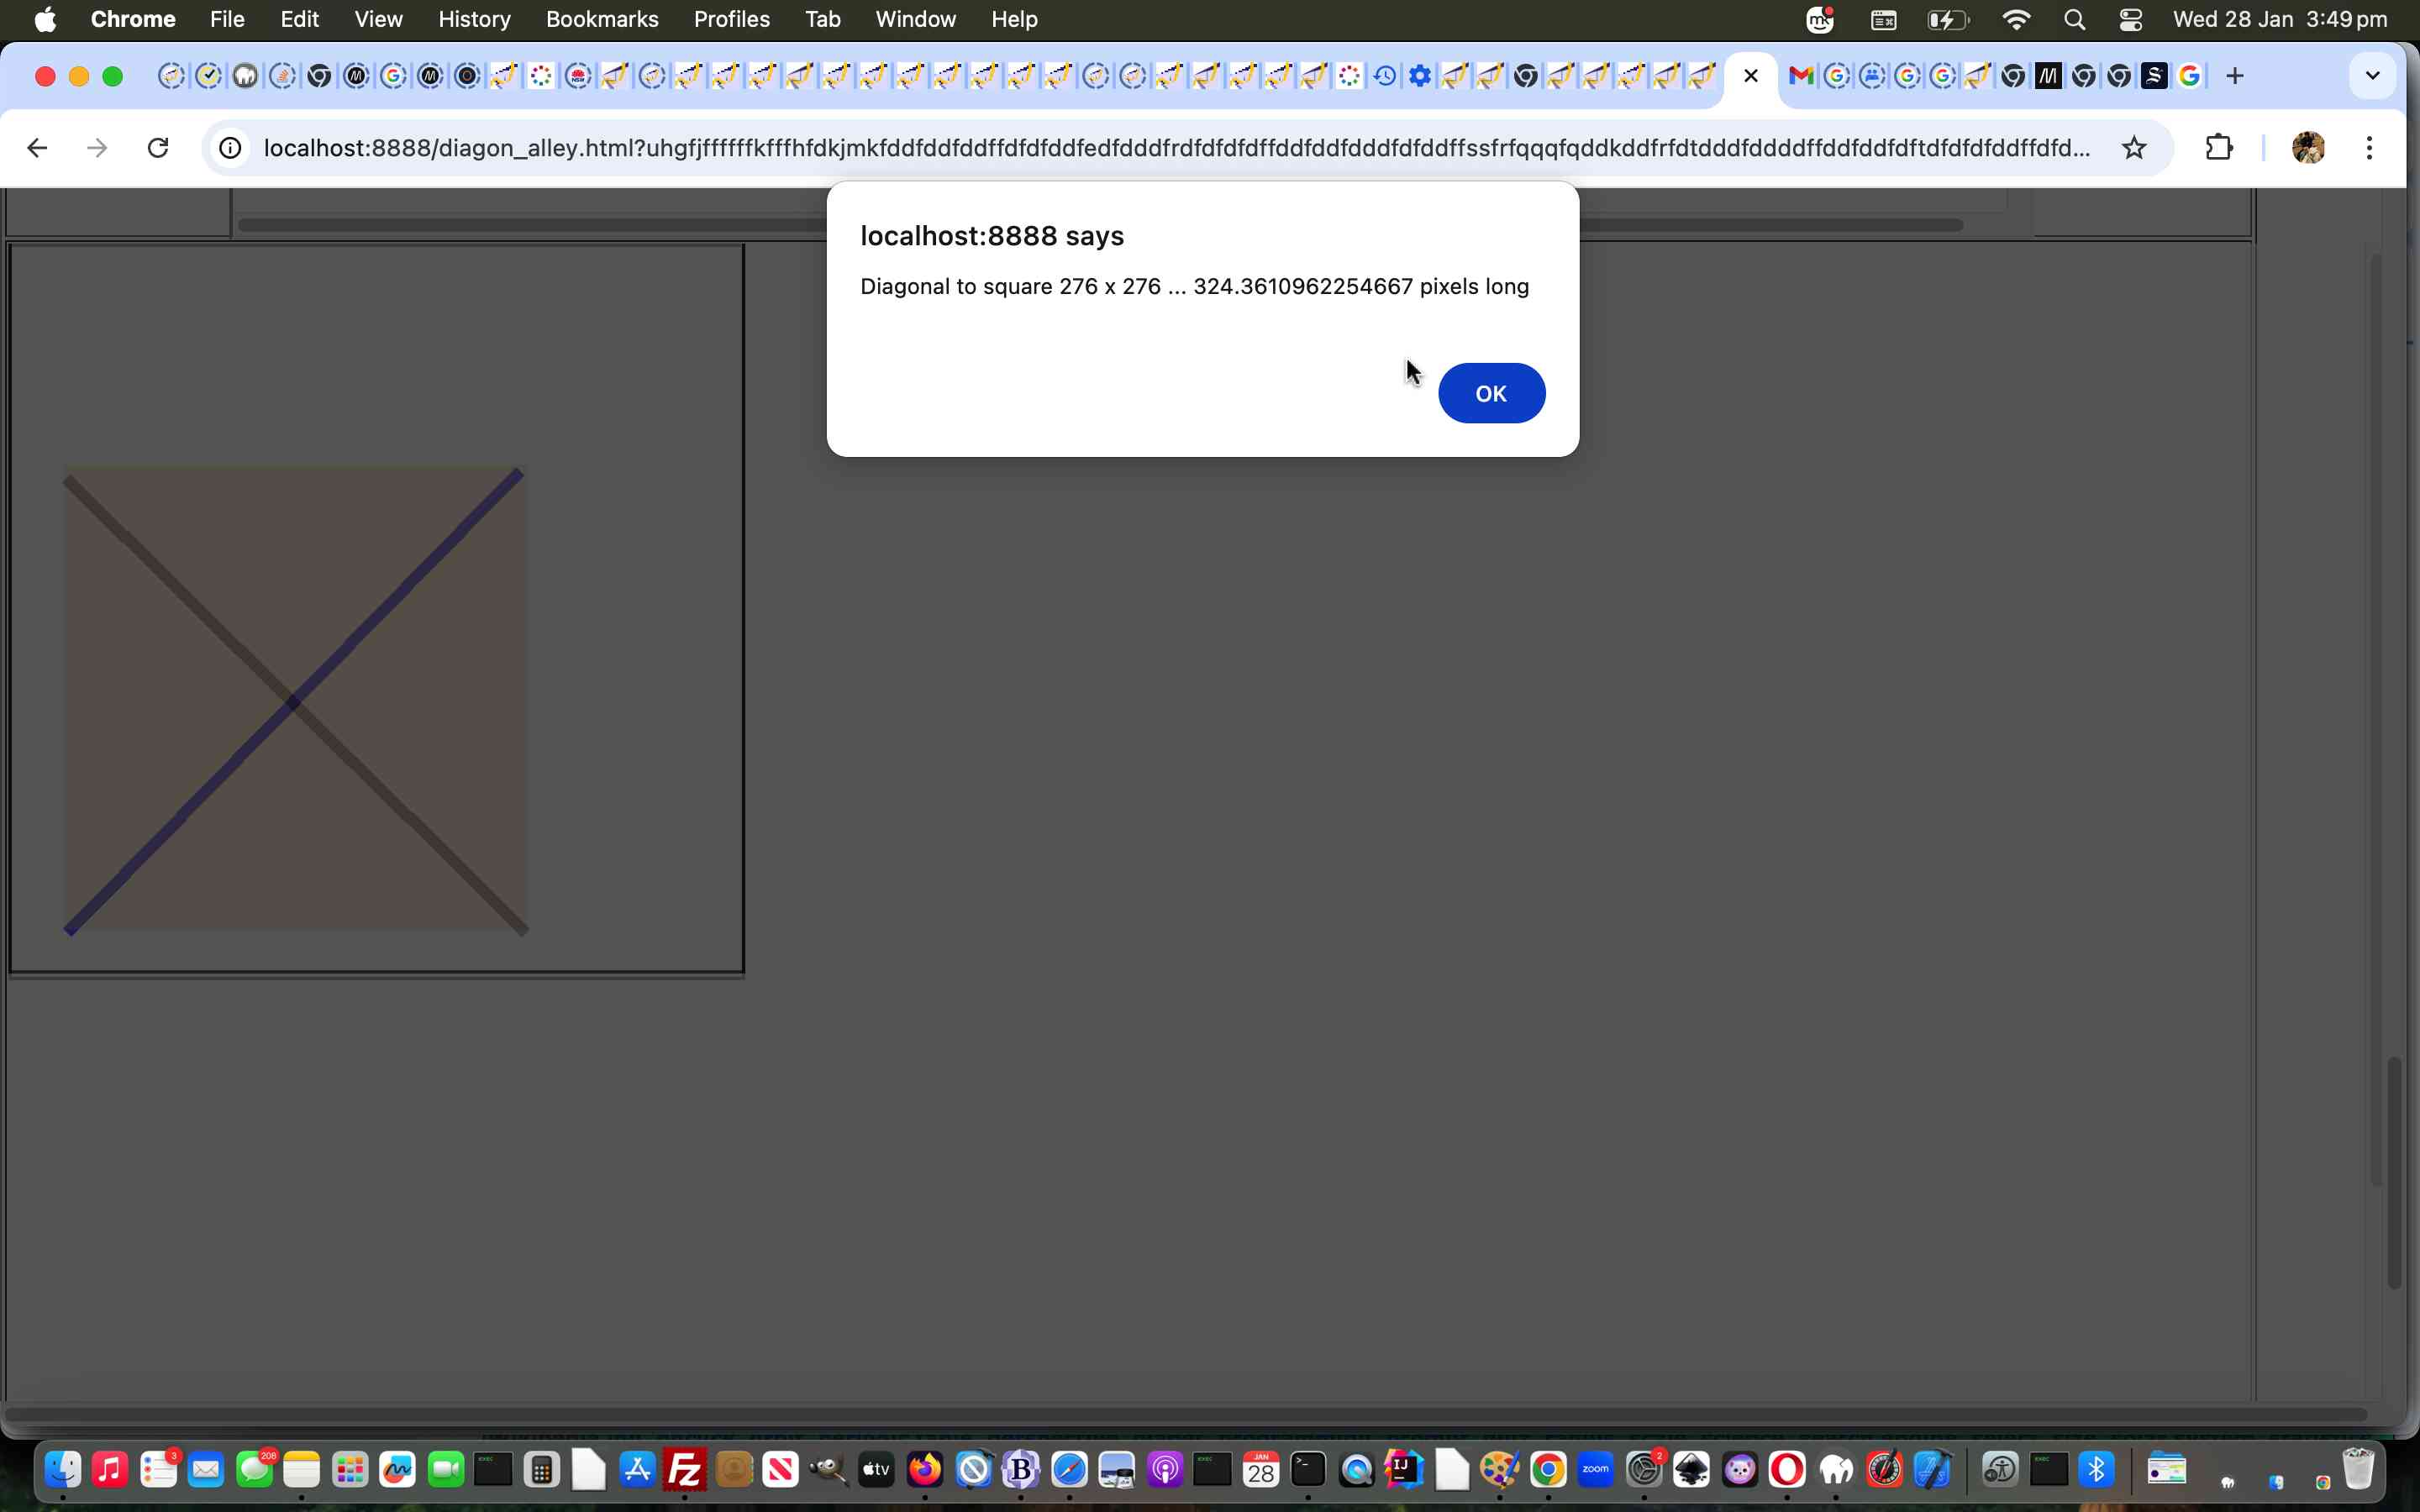This screenshot has height=1512, width=2420.
Task: Click the battery status indicator
Action: [x=1946, y=19]
